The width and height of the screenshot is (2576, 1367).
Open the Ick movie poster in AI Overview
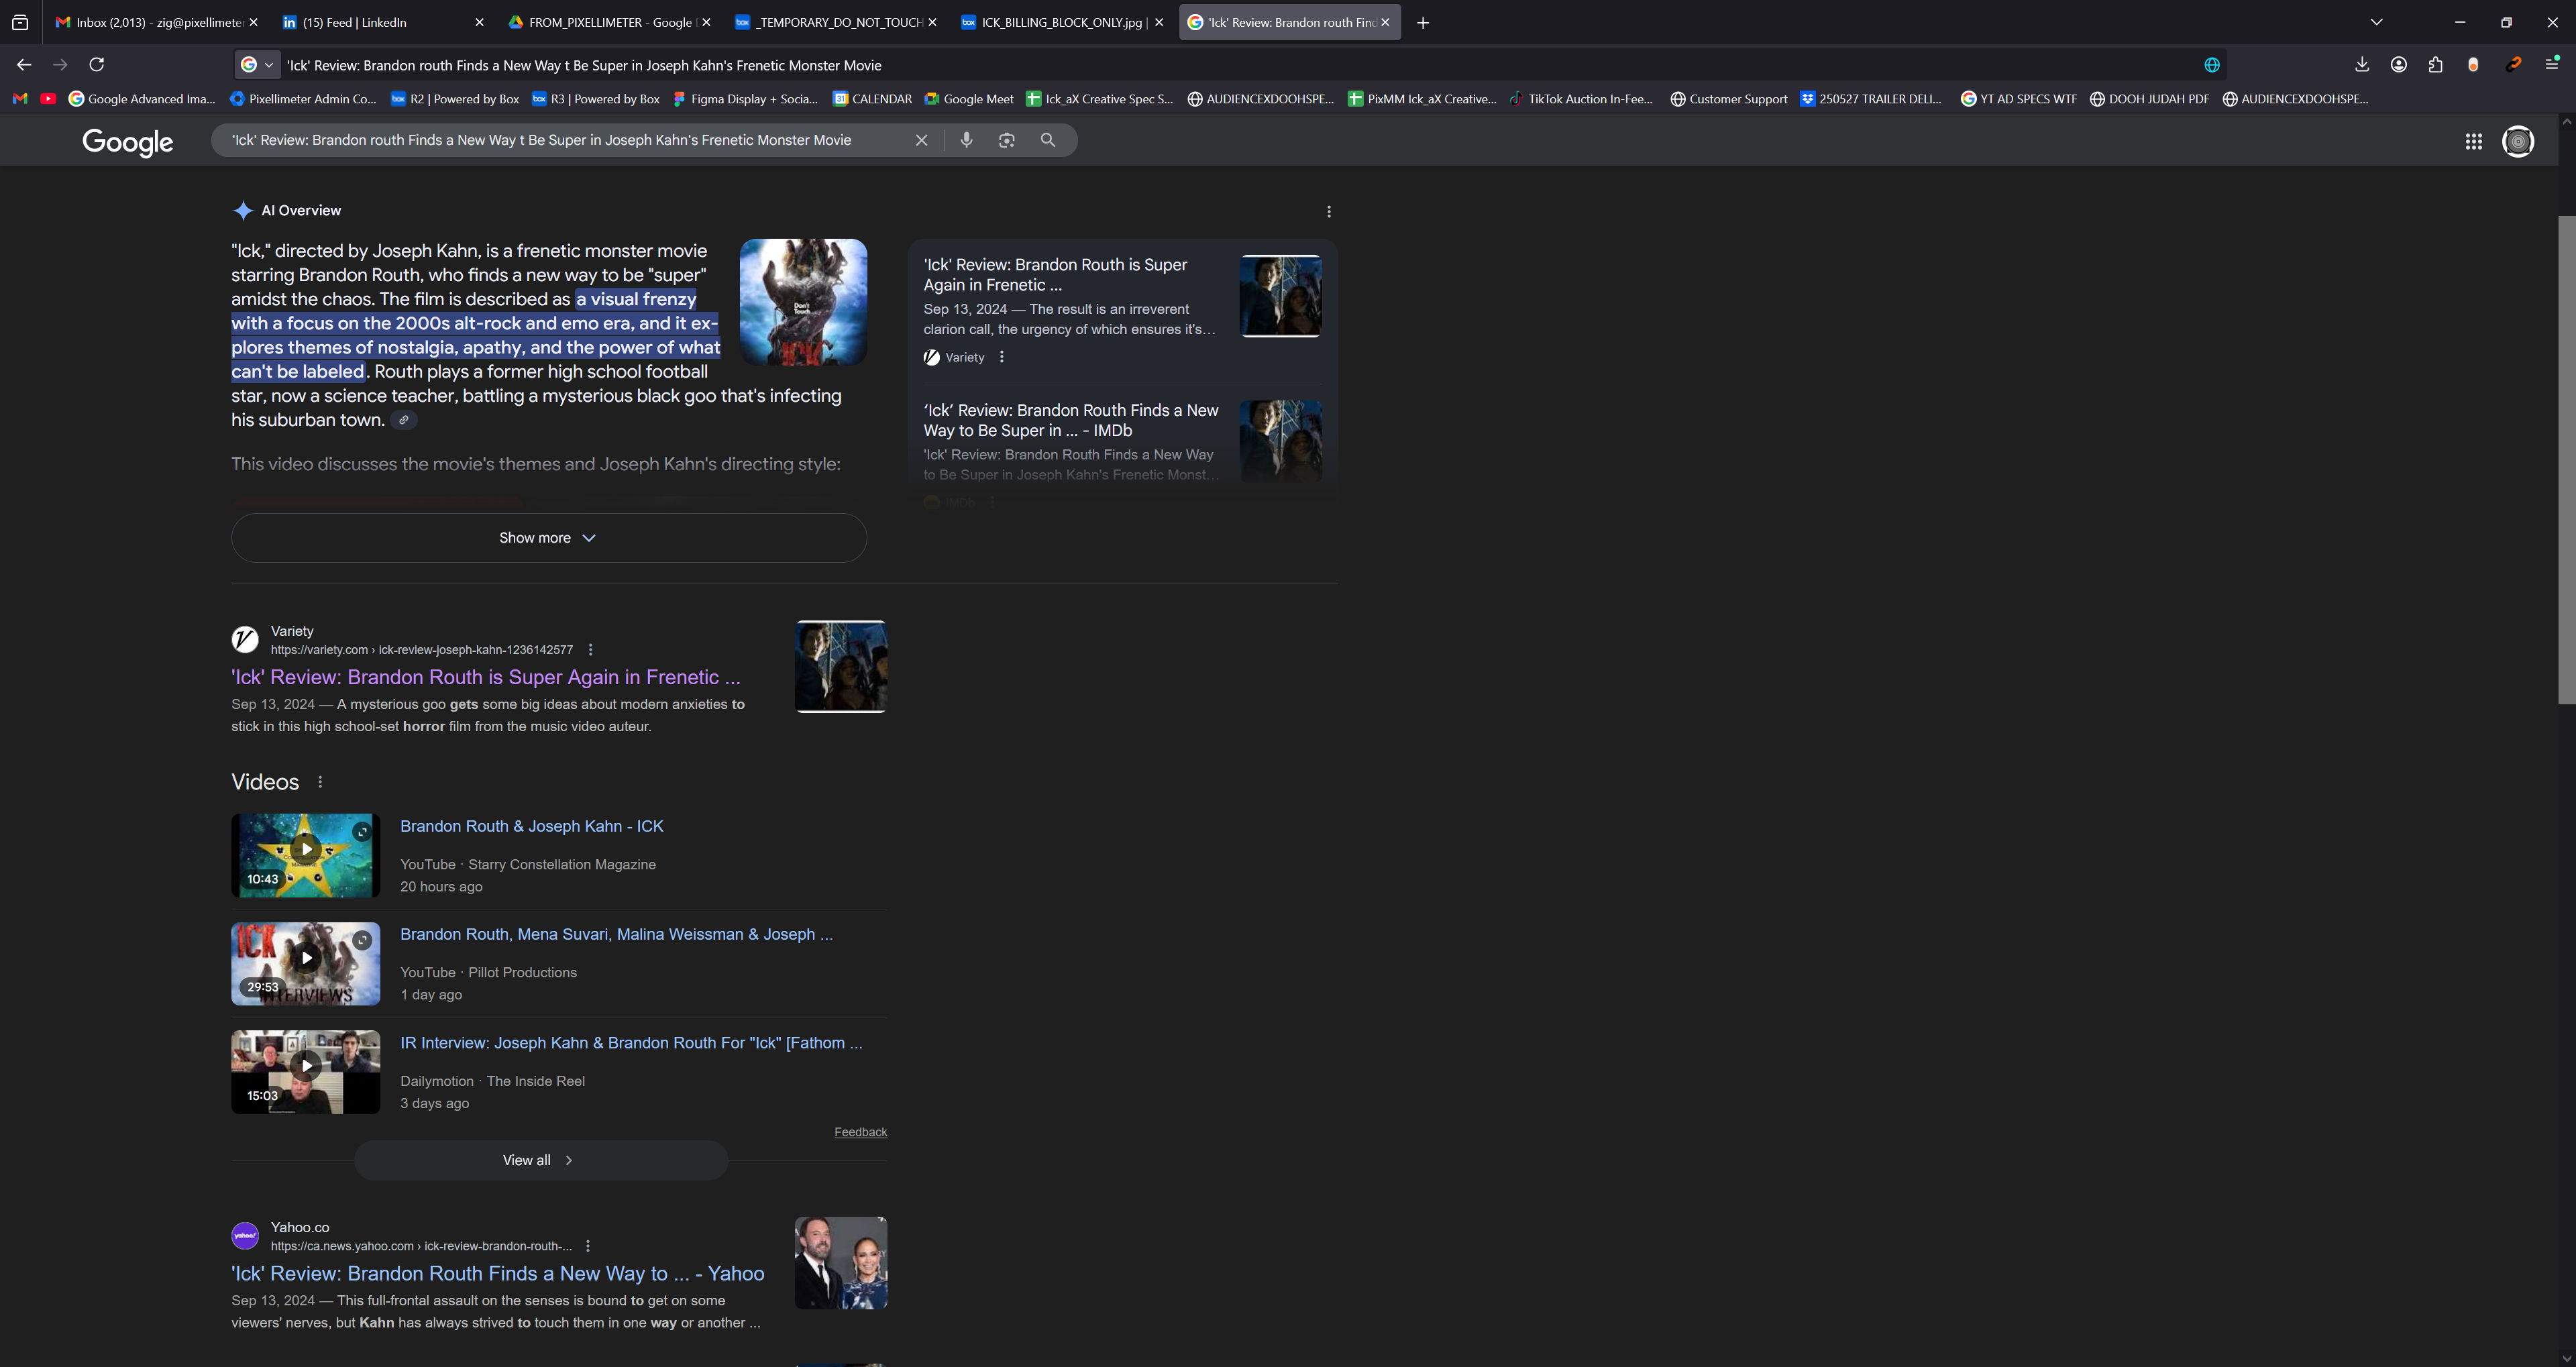pos(803,302)
